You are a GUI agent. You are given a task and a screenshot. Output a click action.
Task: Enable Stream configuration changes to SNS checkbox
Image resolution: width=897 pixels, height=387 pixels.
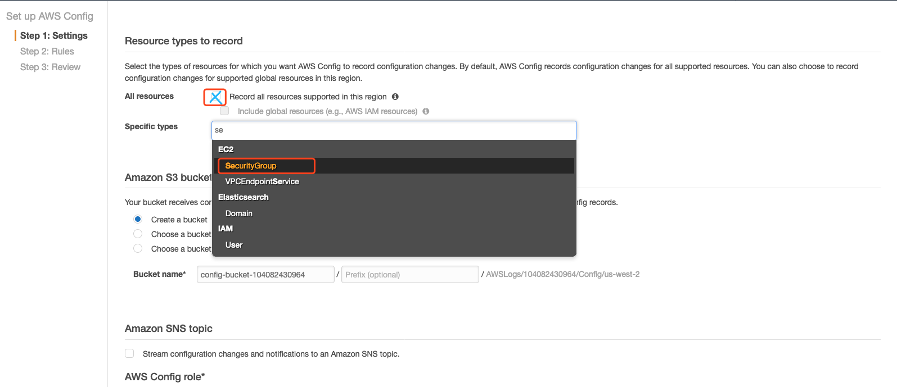129,353
